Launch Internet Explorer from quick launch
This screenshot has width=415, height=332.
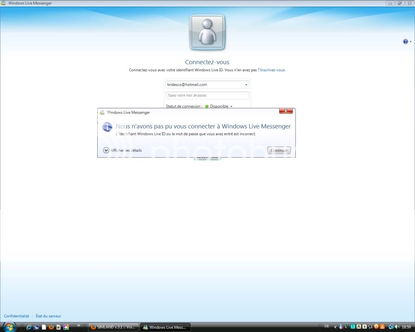click(x=29, y=327)
